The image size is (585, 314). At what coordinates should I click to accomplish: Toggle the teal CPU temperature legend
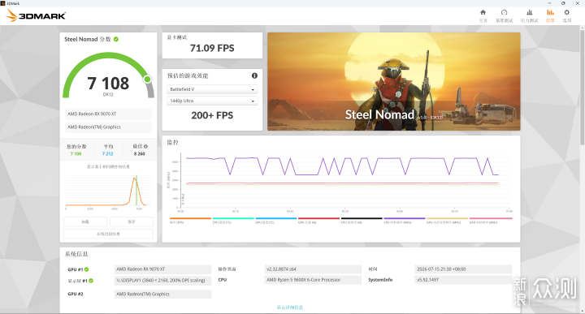point(233,221)
